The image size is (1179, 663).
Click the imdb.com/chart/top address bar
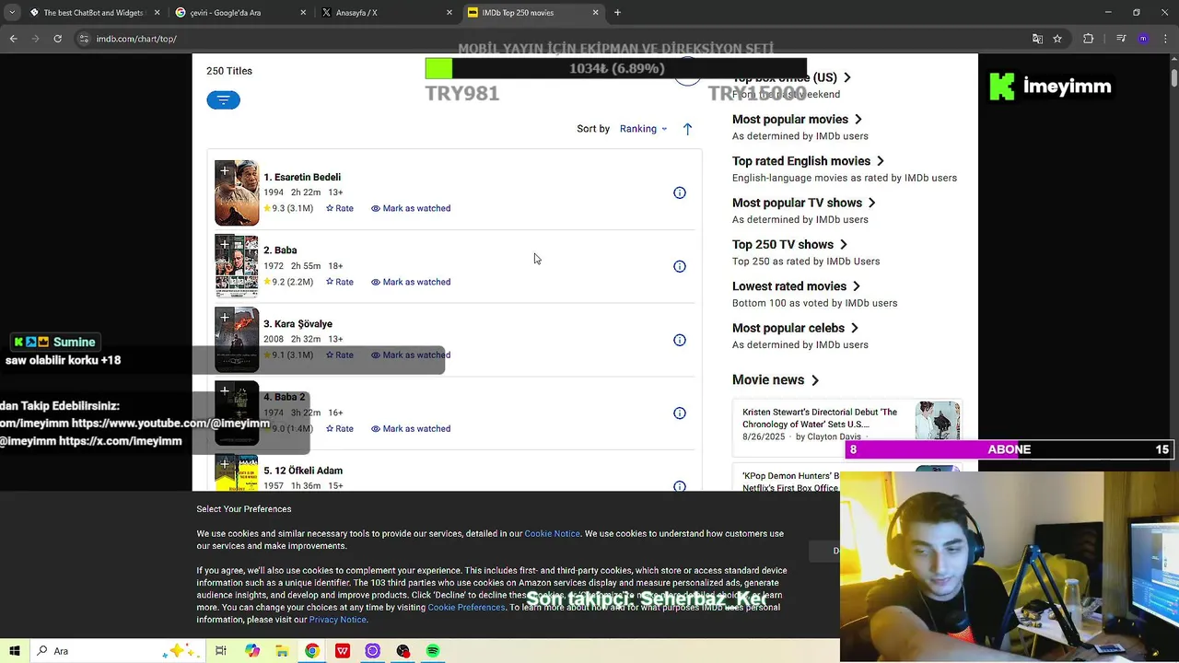[553, 39]
